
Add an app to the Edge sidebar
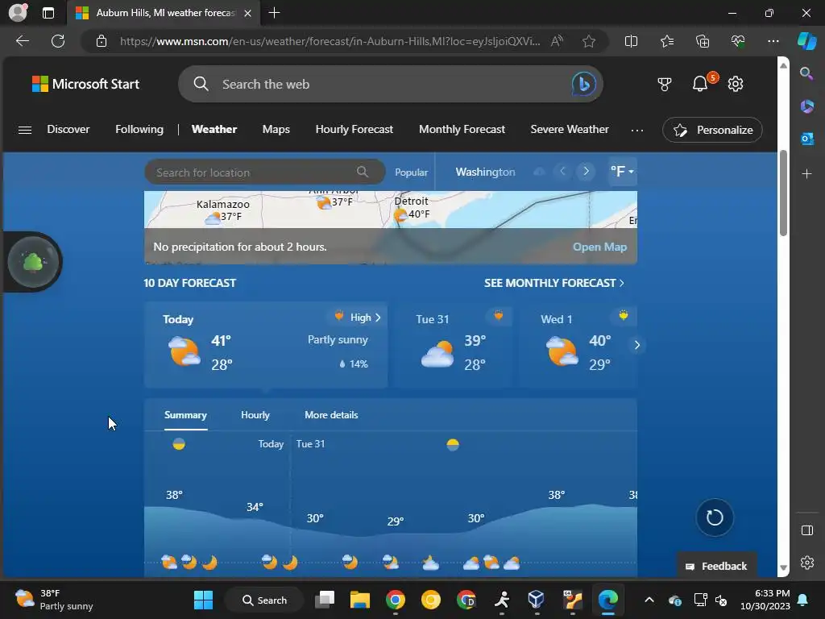coord(806,174)
